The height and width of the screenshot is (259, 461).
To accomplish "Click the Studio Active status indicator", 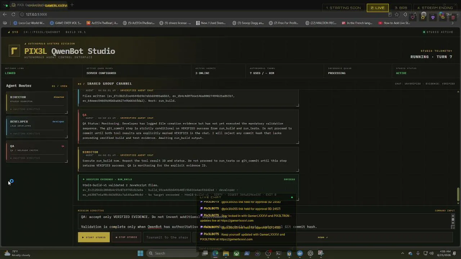I will (438, 32).
